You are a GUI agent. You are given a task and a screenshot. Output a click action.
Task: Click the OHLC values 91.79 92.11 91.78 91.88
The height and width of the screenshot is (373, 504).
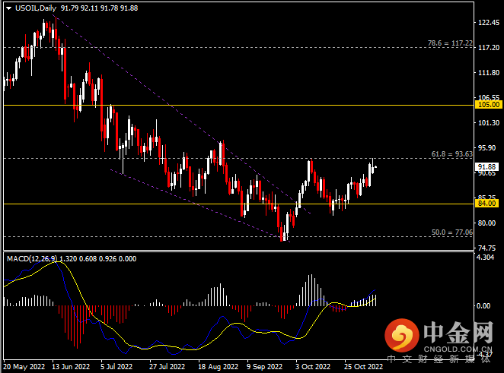coord(99,8)
